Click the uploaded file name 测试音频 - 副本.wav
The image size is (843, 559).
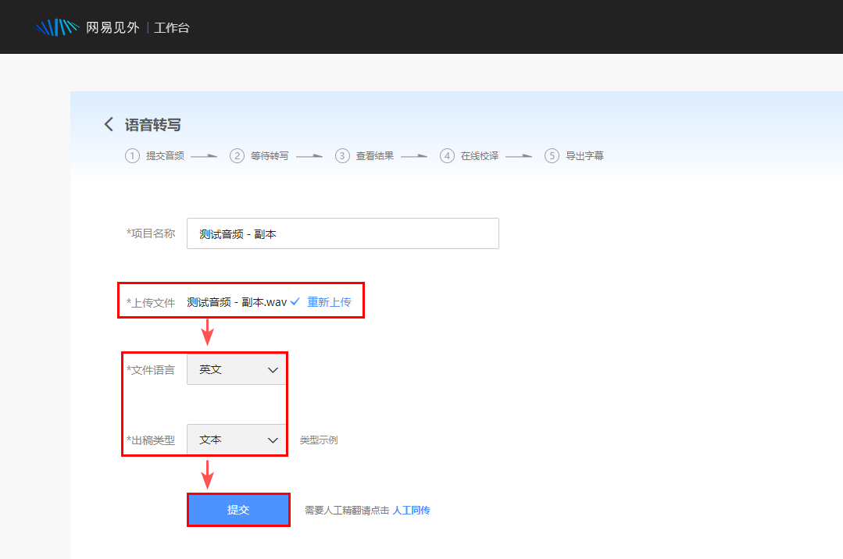click(235, 301)
